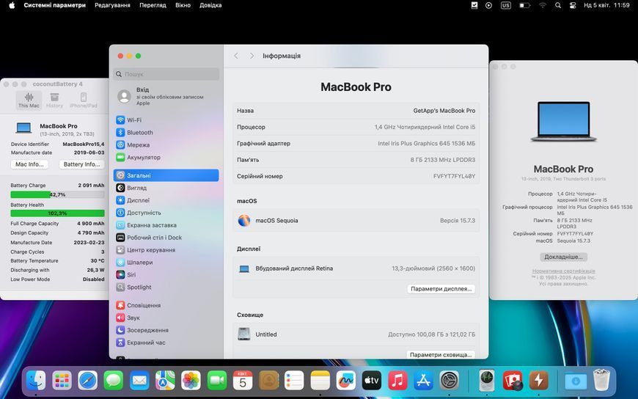Open Сповіщення settings
Viewport: 638px width, 399px height.
tap(166, 305)
